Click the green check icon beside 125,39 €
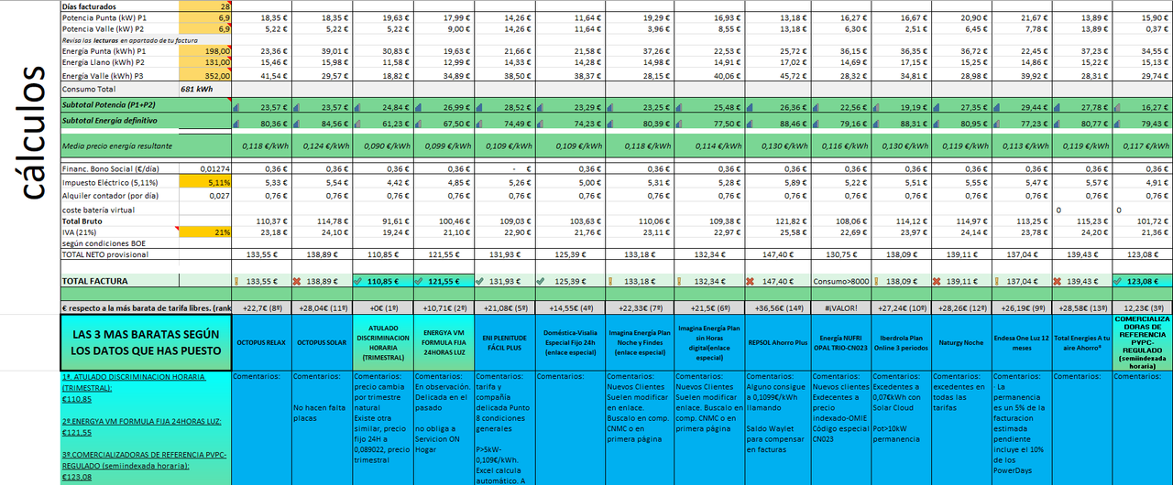1173x485 pixels. pyautogui.click(x=543, y=282)
